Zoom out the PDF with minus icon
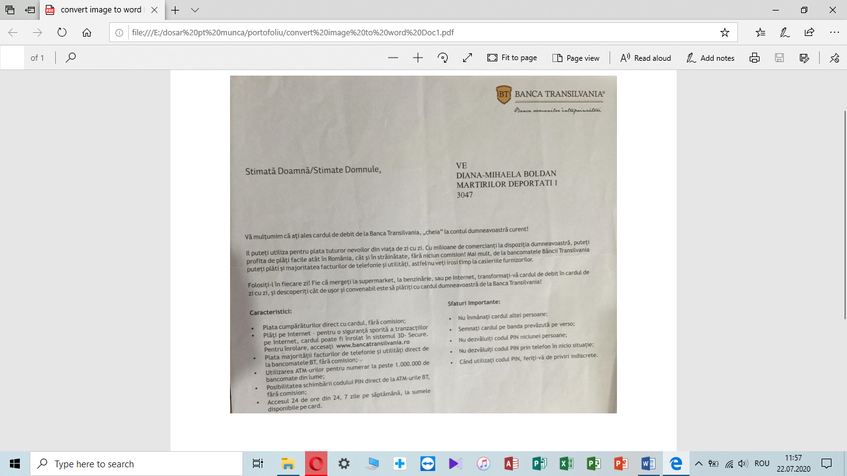847x476 pixels. [x=392, y=58]
